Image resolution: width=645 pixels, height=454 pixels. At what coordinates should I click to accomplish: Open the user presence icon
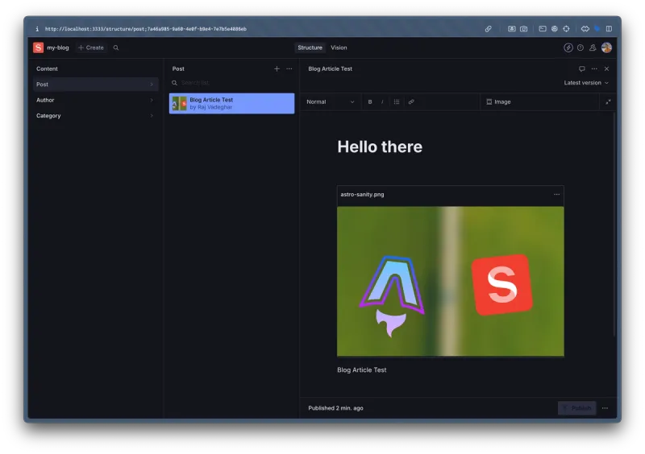click(593, 47)
